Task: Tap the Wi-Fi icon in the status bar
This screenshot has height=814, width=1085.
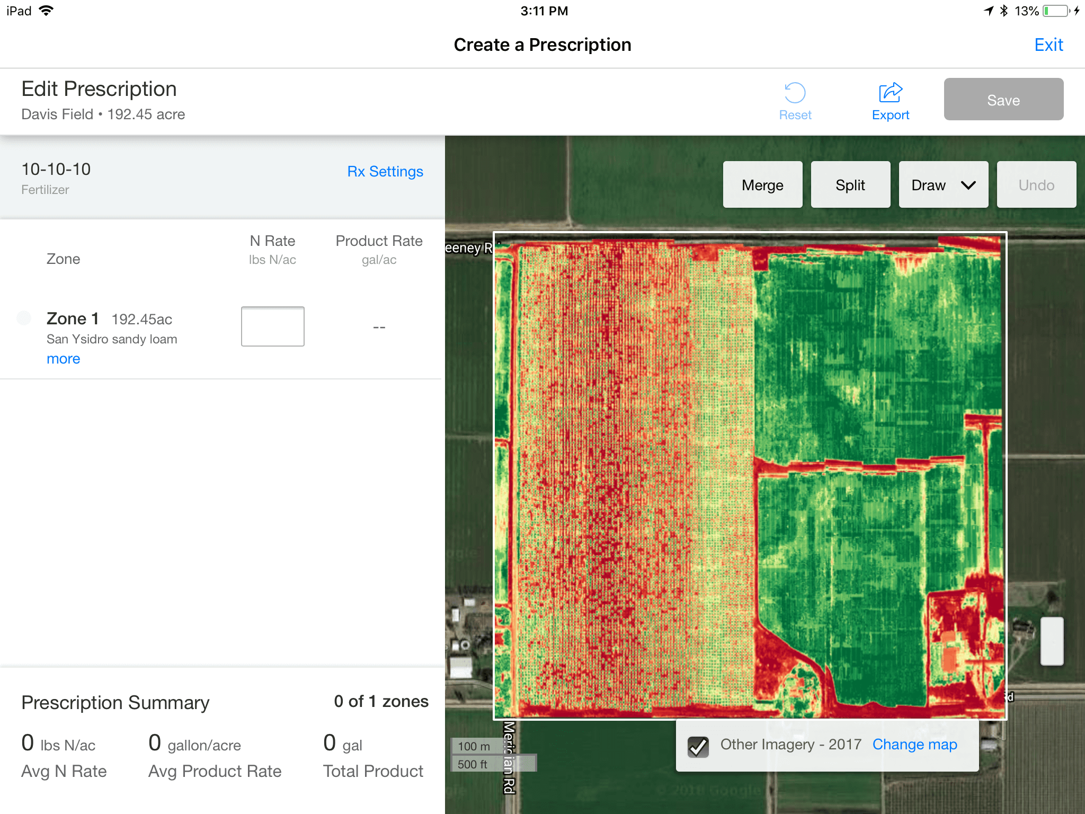Action: pyautogui.click(x=47, y=10)
